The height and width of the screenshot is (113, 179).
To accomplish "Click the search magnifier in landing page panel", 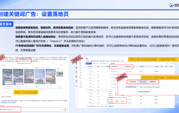I will (x=57, y=65).
